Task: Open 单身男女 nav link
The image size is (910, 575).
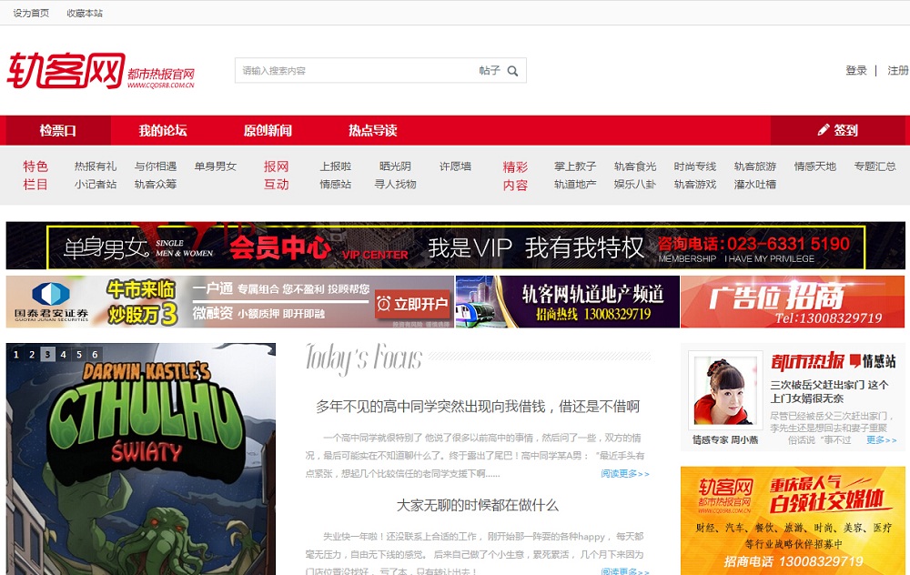Action: tap(216, 166)
